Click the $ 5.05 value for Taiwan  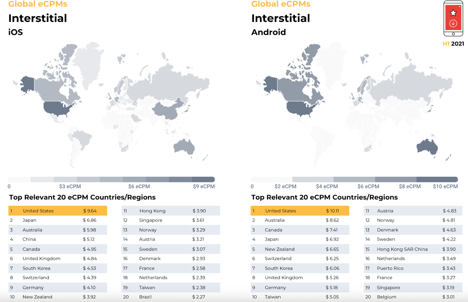pyautogui.click(x=332, y=297)
